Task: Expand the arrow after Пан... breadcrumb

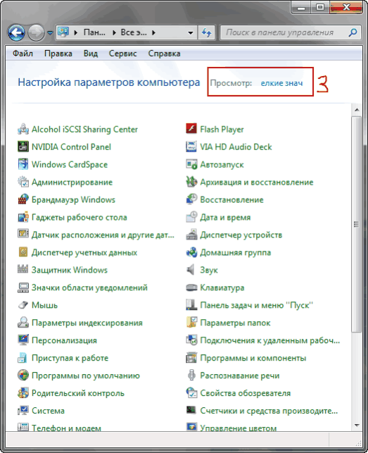Action: point(114,32)
